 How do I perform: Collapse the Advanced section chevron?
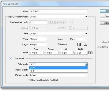11,58
